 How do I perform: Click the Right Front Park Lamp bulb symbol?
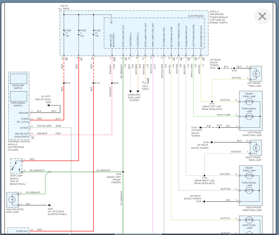click(256, 148)
